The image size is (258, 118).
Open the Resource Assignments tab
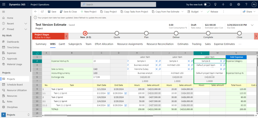[130, 44]
